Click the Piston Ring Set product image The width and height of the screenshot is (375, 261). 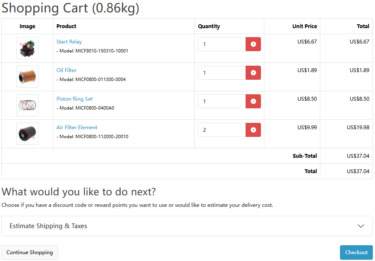pos(27,105)
